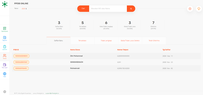Open the Dashboard sidebar icon

click(5, 29)
